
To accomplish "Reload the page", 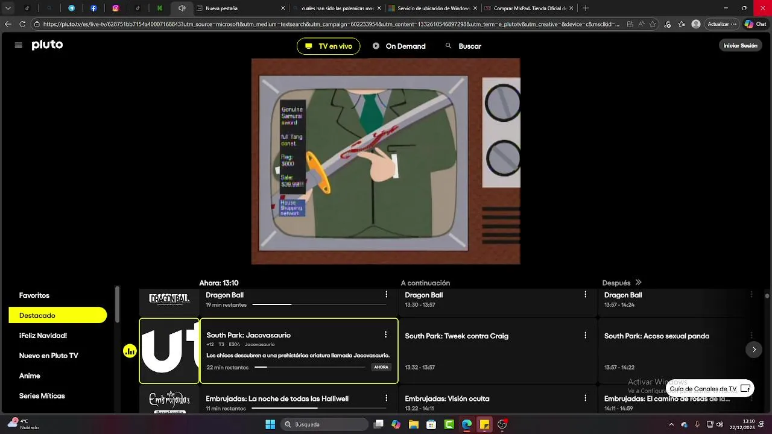I will pos(22,24).
